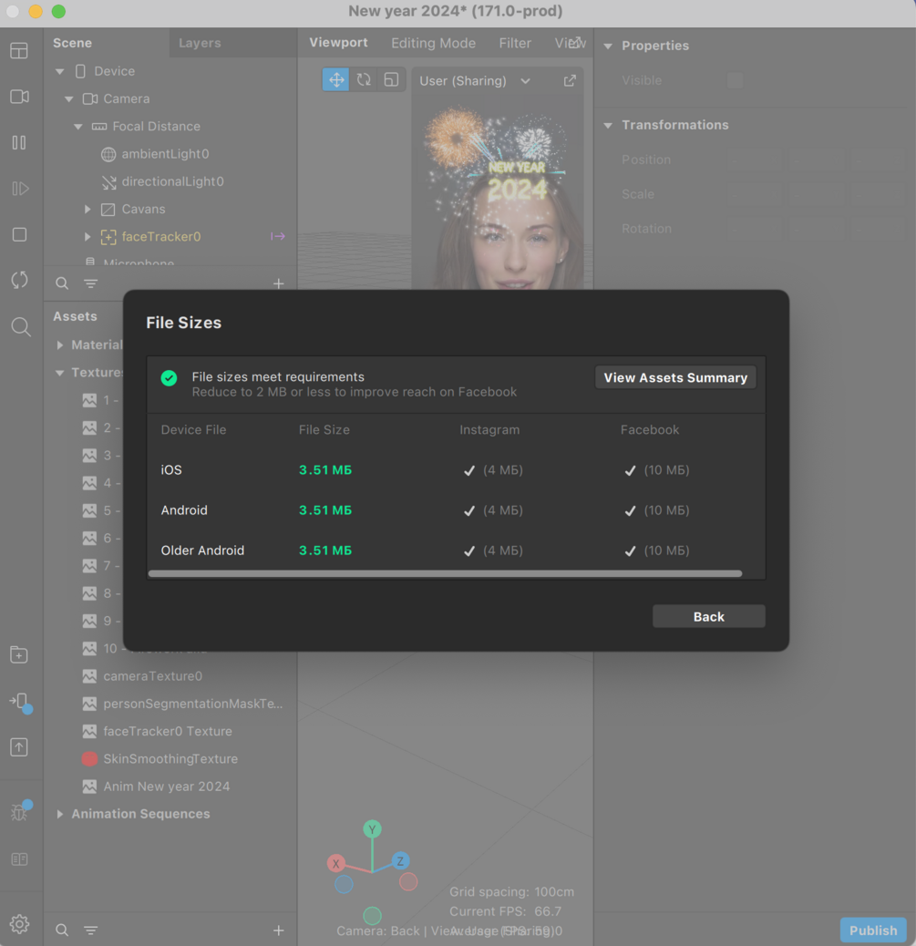Click the faceTracker0 patch arrow icon
This screenshot has width=916, height=946.
pos(278,237)
